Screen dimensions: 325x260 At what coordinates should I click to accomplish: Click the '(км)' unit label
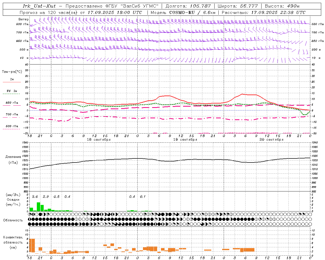click(13, 247)
